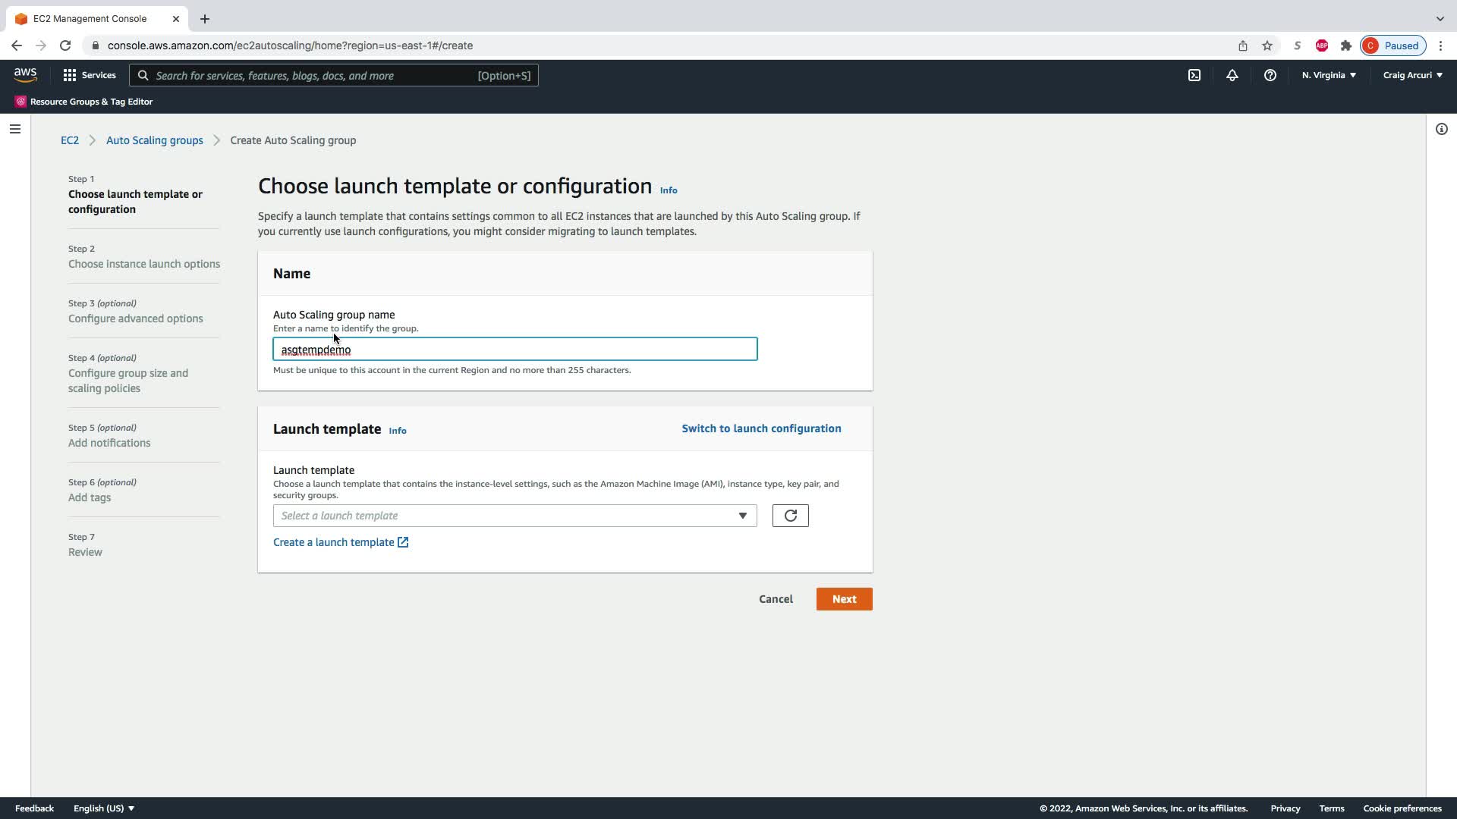
Task: Click the Auto Scaling group name field
Action: [515, 350]
